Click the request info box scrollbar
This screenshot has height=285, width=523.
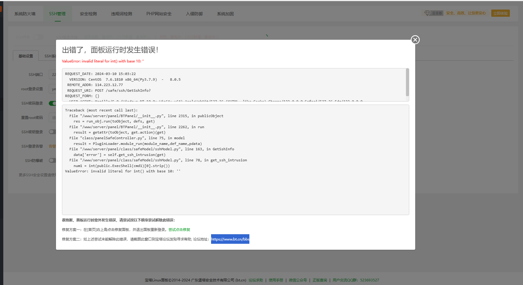tap(407, 82)
